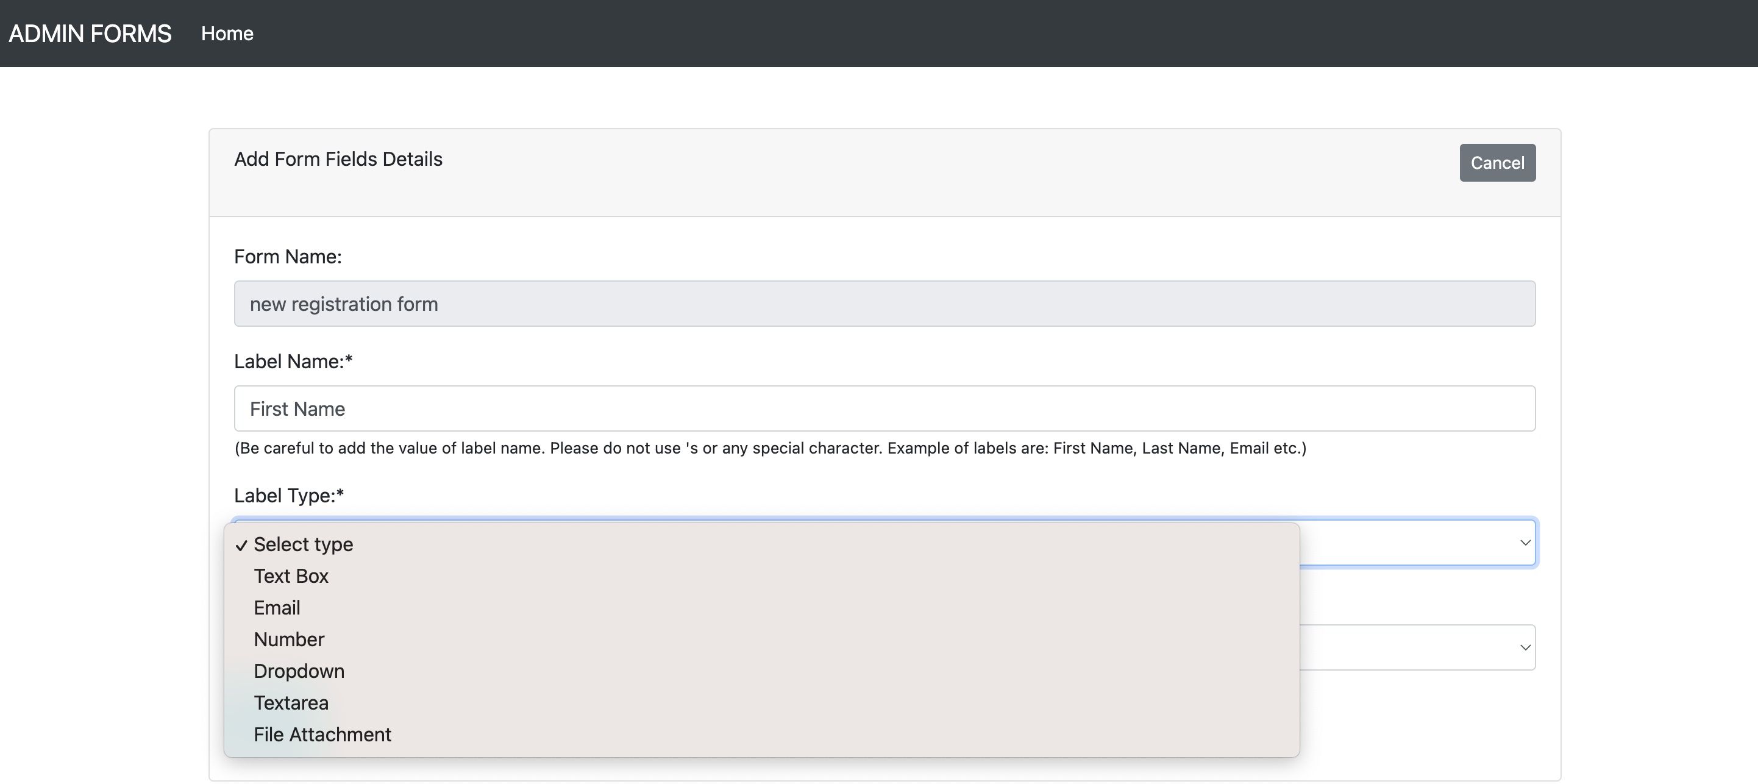Pick Email from the type list

pos(276,607)
